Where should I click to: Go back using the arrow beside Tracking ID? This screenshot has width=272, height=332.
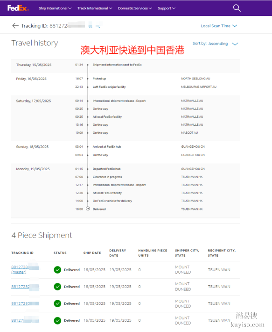(15, 26)
